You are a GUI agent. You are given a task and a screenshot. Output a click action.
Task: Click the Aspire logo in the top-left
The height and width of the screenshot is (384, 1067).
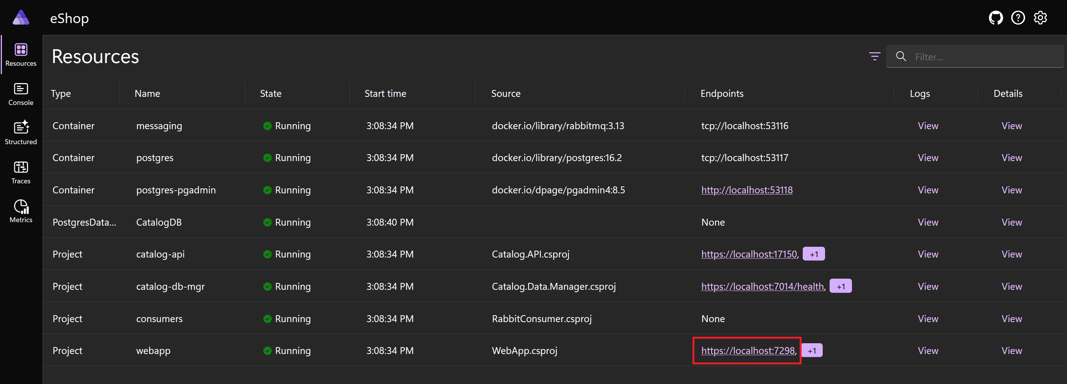pos(21,17)
